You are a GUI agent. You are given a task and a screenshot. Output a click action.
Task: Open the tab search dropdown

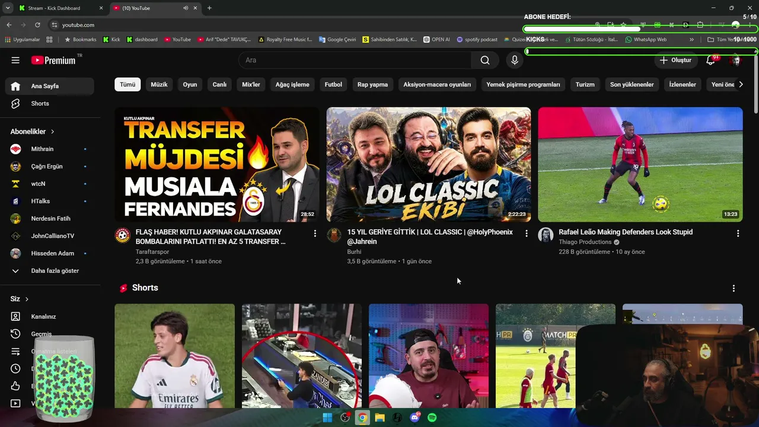8,8
